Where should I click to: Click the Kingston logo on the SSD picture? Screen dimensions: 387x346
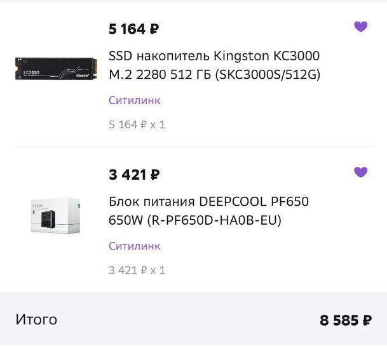click(x=83, y=75)
